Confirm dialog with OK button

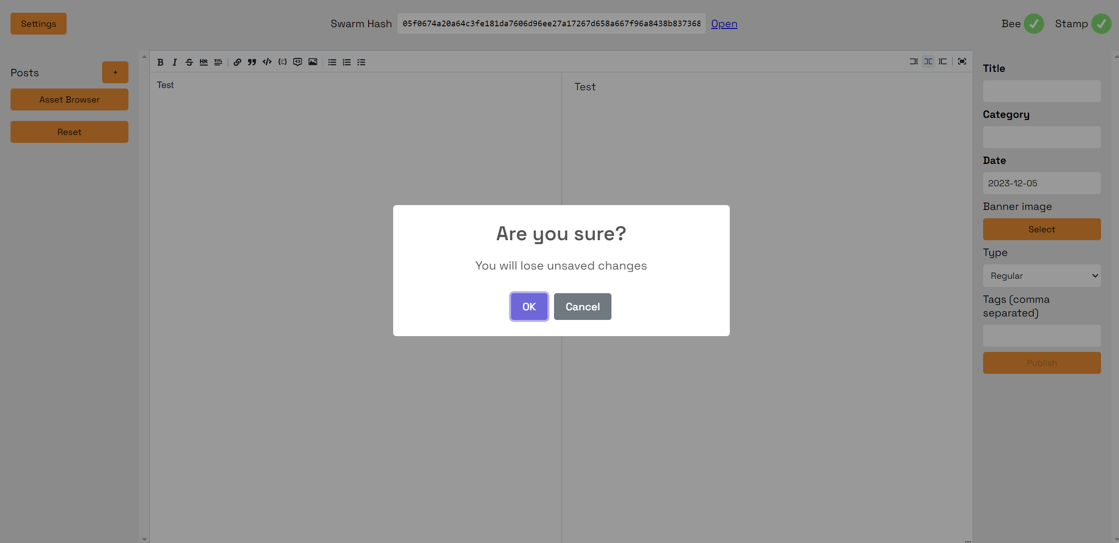point(529,306)
